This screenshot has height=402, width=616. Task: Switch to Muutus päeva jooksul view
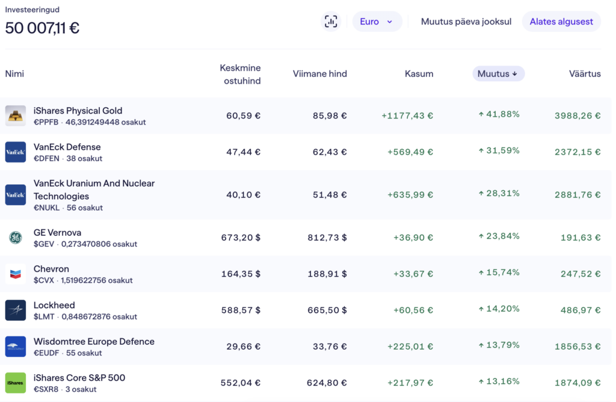pos(466,22)
